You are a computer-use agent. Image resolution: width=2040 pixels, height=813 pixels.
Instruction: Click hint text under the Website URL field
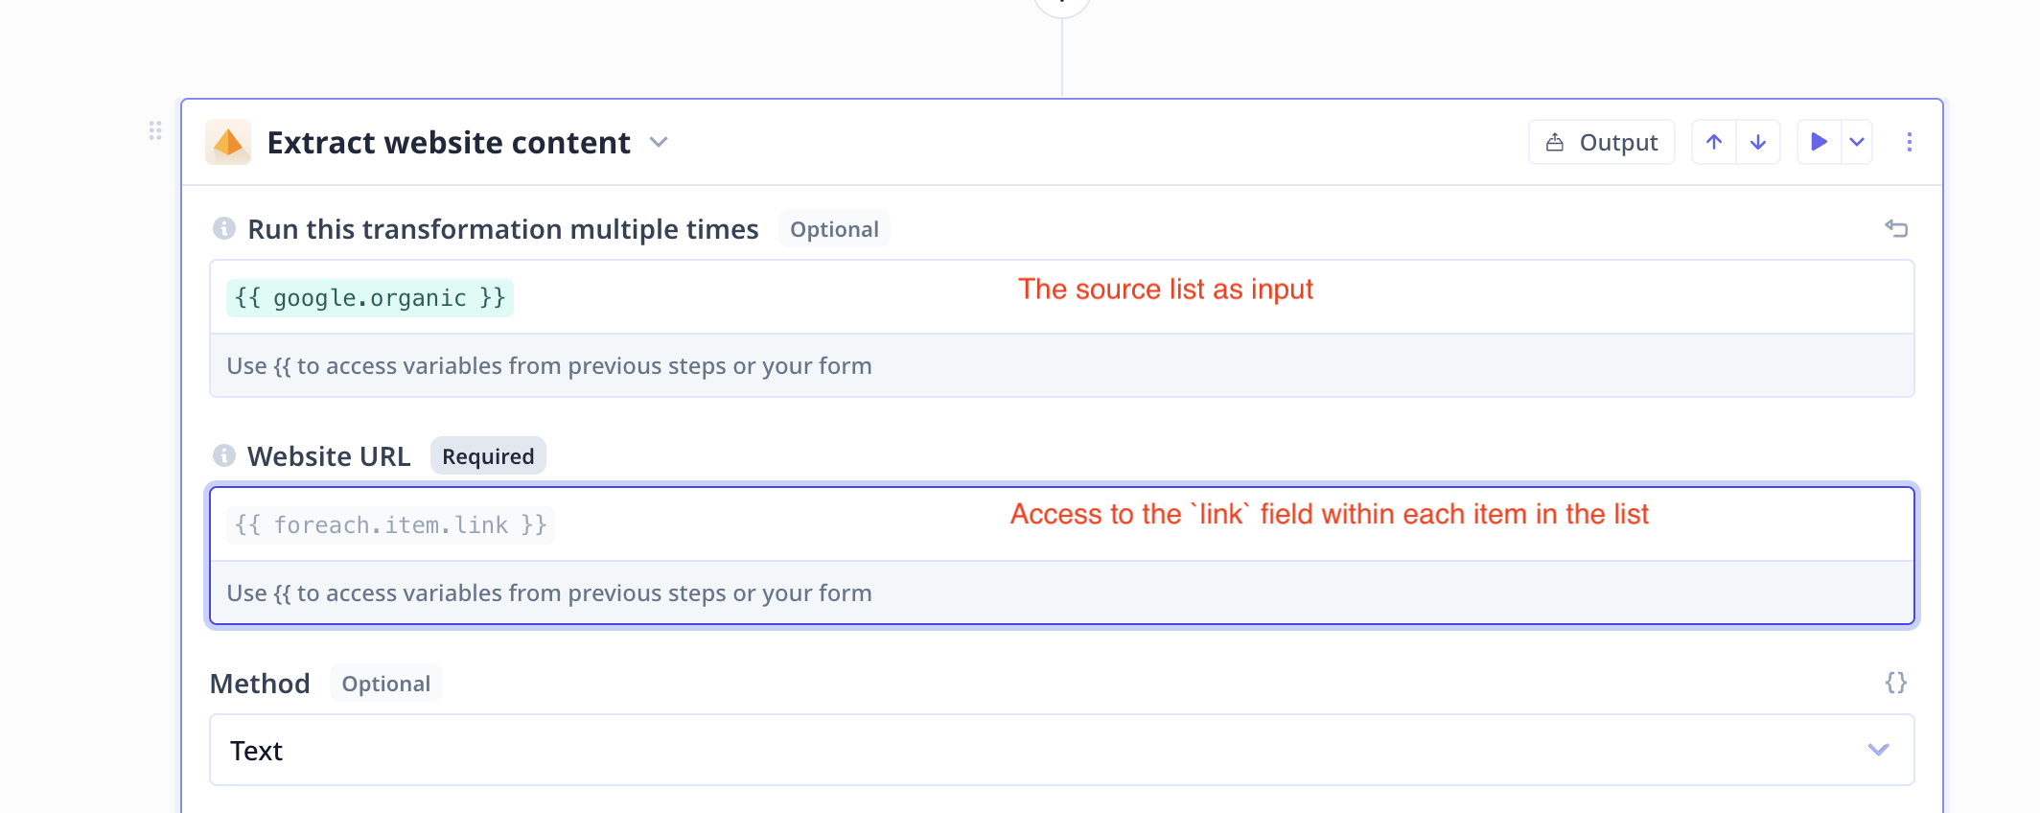coord(549,592)
